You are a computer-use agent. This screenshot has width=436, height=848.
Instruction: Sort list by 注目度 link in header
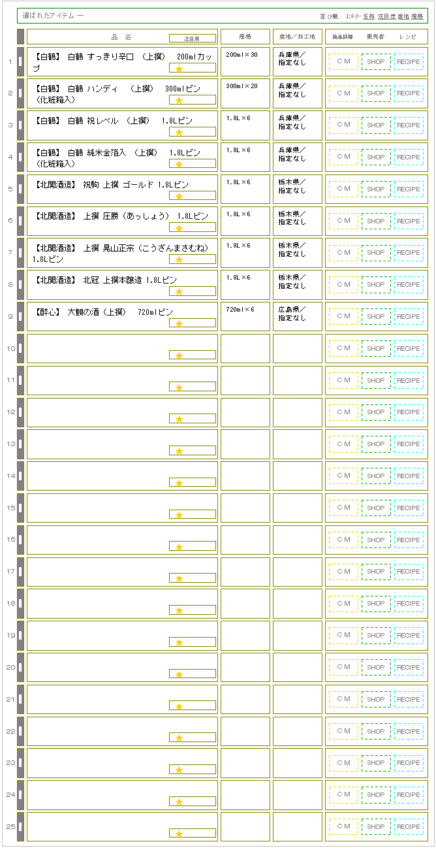[x=386, y=16]
